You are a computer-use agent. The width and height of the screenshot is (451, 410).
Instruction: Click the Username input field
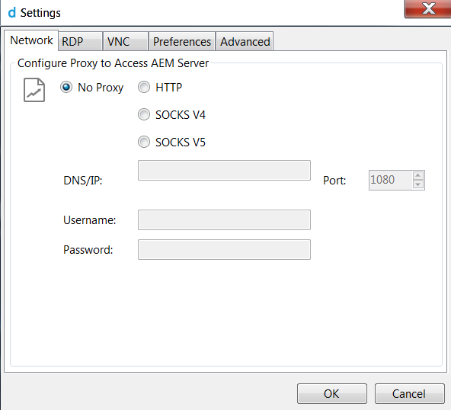tap(224, 219)
